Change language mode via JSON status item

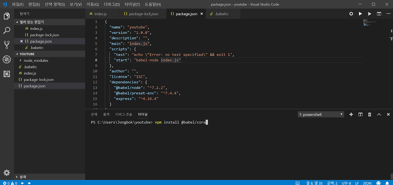click(367, 183)
